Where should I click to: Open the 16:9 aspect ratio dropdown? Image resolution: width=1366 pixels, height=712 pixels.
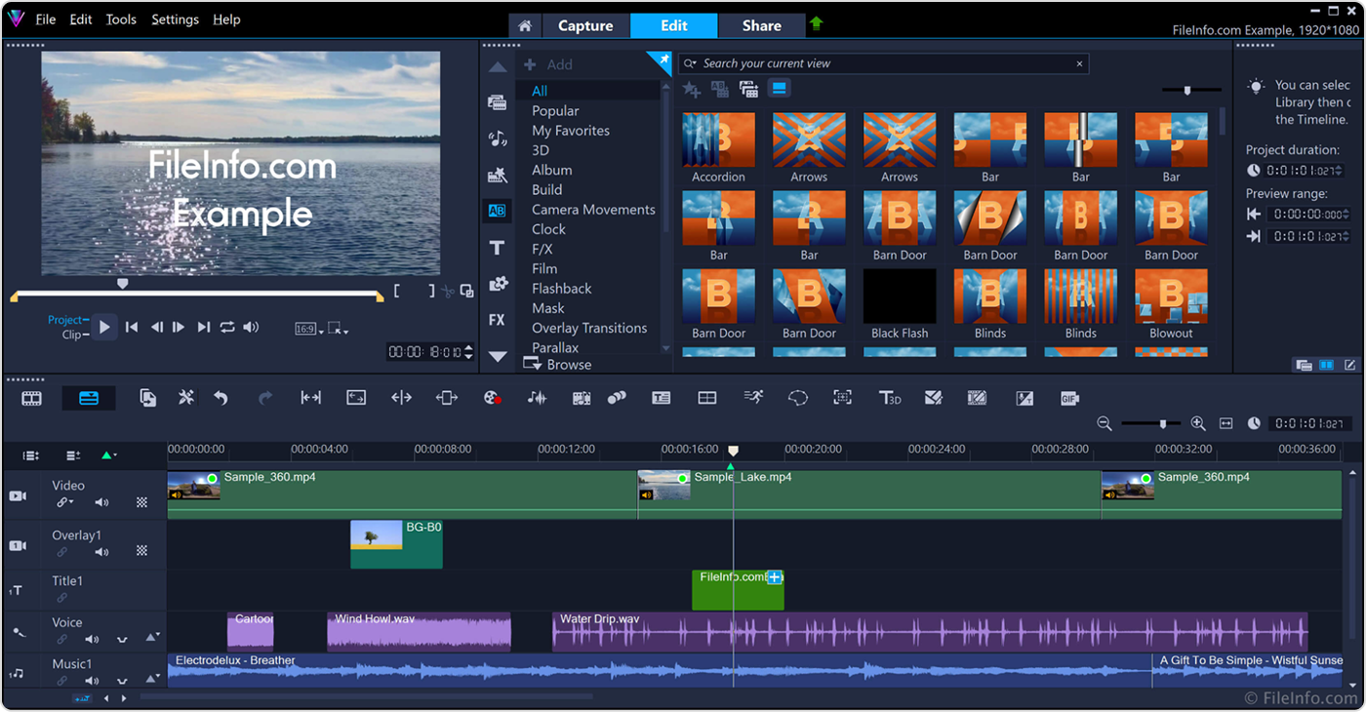coord(309,330)
